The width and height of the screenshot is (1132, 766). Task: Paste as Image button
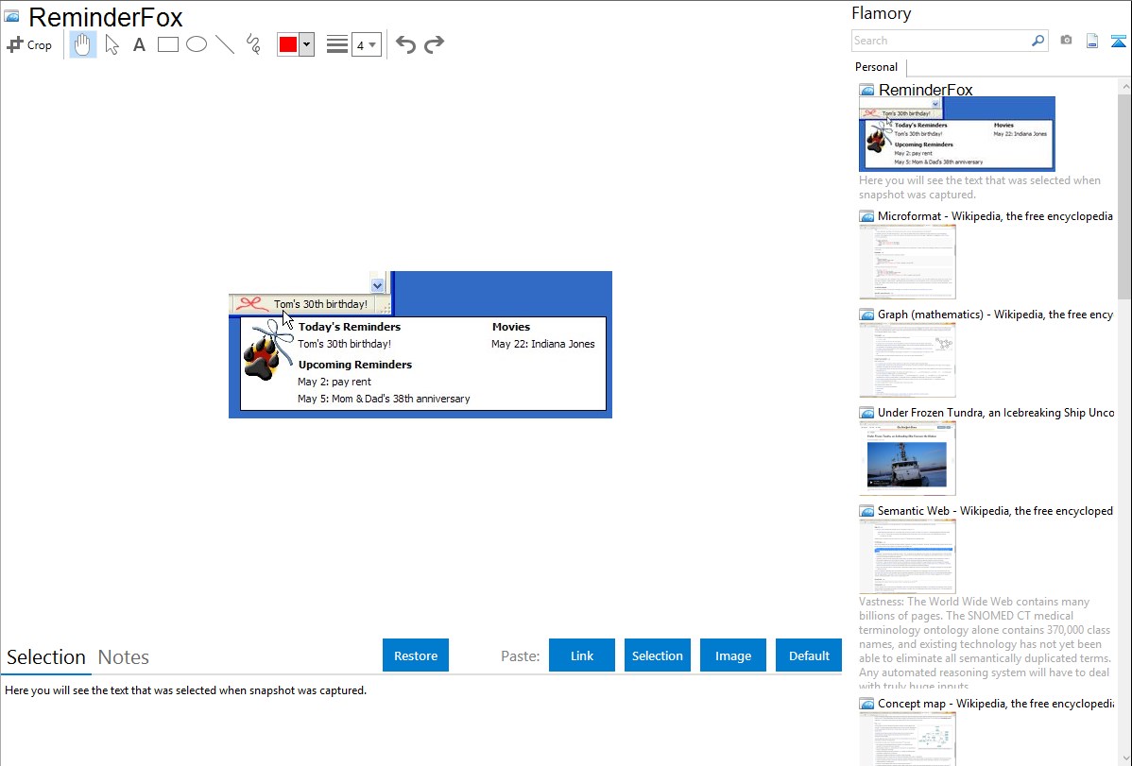(x=732, y=655)
